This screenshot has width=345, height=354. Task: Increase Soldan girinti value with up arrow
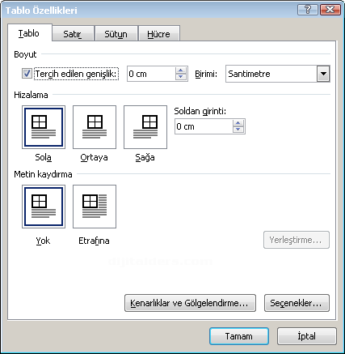click(x=238, y=123)
